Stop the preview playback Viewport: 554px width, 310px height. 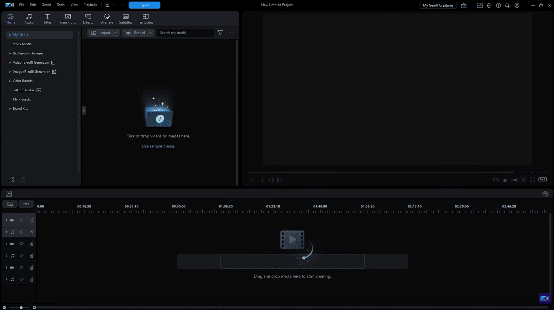pyautogui.click(x=261, y=180)
